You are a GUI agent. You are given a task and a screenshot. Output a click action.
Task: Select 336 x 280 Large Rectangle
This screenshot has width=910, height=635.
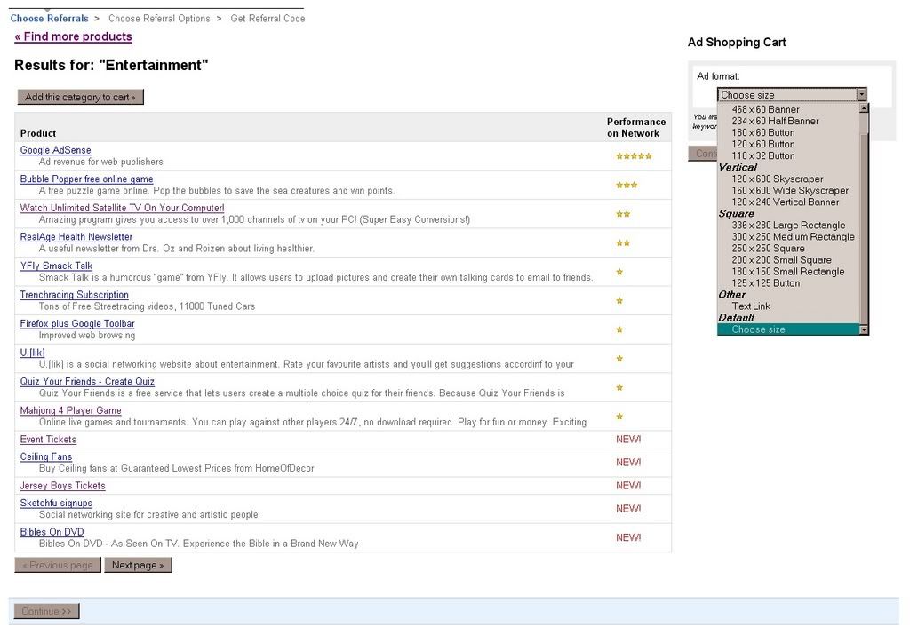coord(788,226)
